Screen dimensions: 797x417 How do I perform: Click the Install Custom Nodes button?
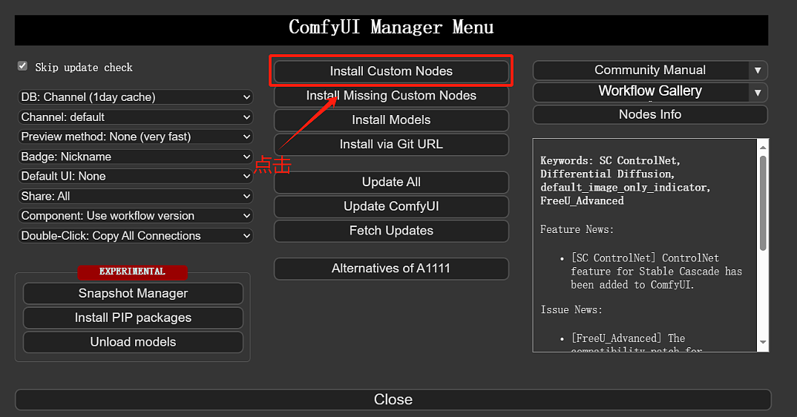[391, 71]
